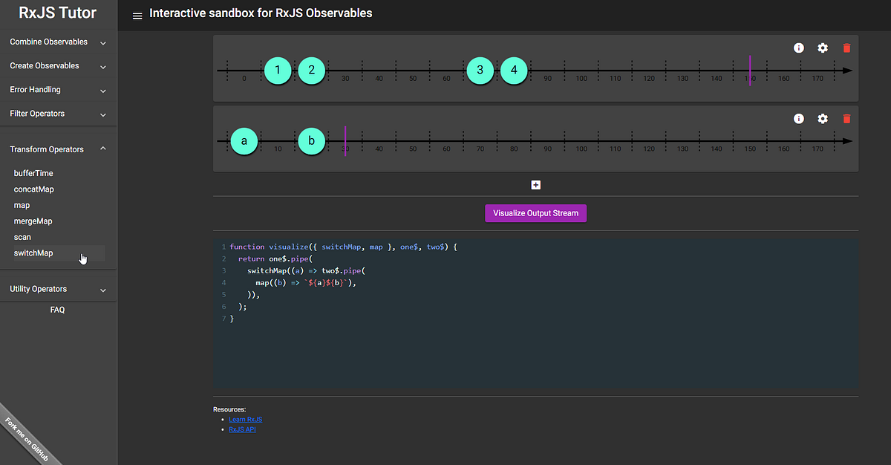View info for the first observable stream
This screenshot has height=465, width=891.
click(798, 48)
